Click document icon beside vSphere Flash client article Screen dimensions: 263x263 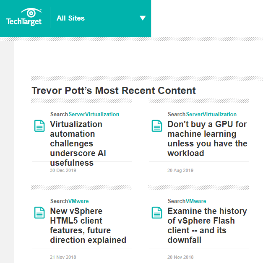(156, 212)
